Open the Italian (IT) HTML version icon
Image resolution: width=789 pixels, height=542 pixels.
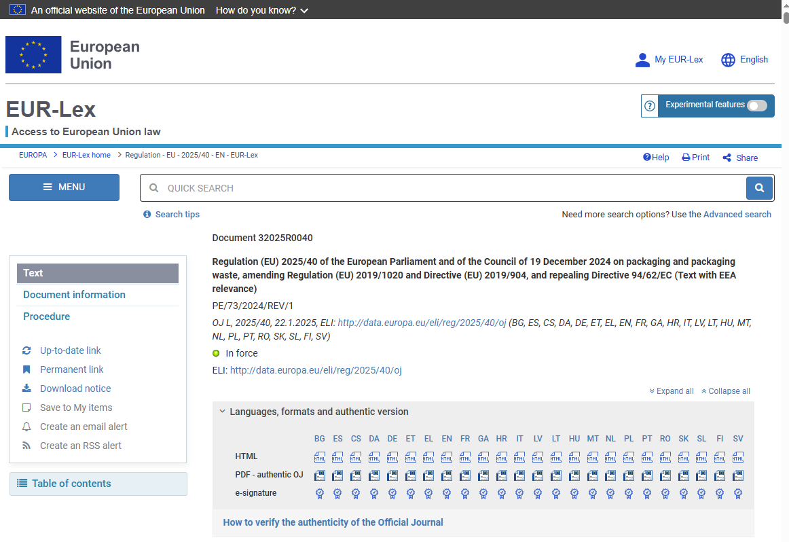click(x=519, y=457)
